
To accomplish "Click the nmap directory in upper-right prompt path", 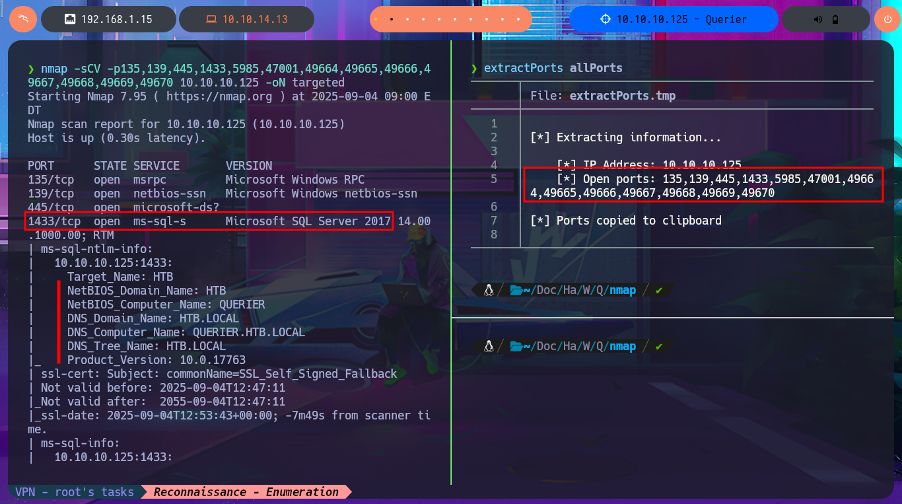I will tap(623, 291).
